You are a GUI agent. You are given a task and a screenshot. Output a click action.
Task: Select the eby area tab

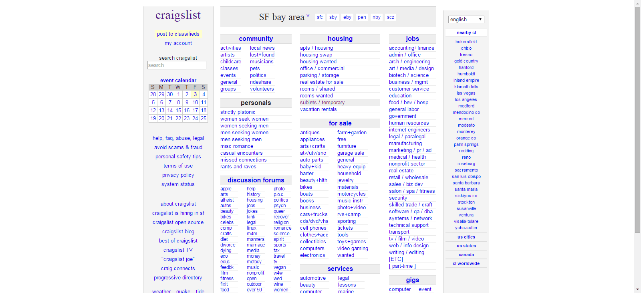347,17
